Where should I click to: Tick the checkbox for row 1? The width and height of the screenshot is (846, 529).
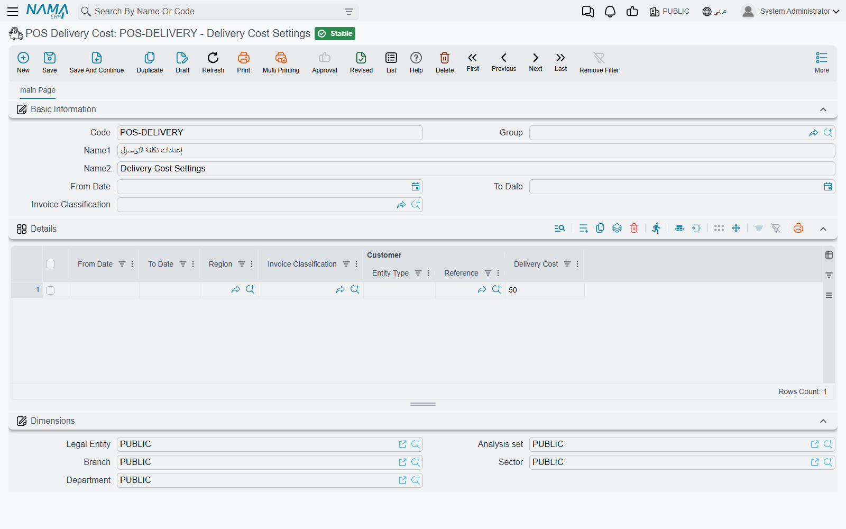[50, 290]
